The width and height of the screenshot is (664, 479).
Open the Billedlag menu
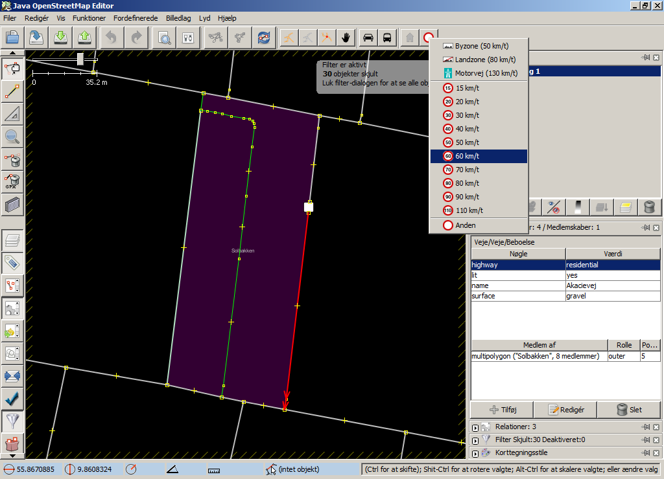point(179,18)
